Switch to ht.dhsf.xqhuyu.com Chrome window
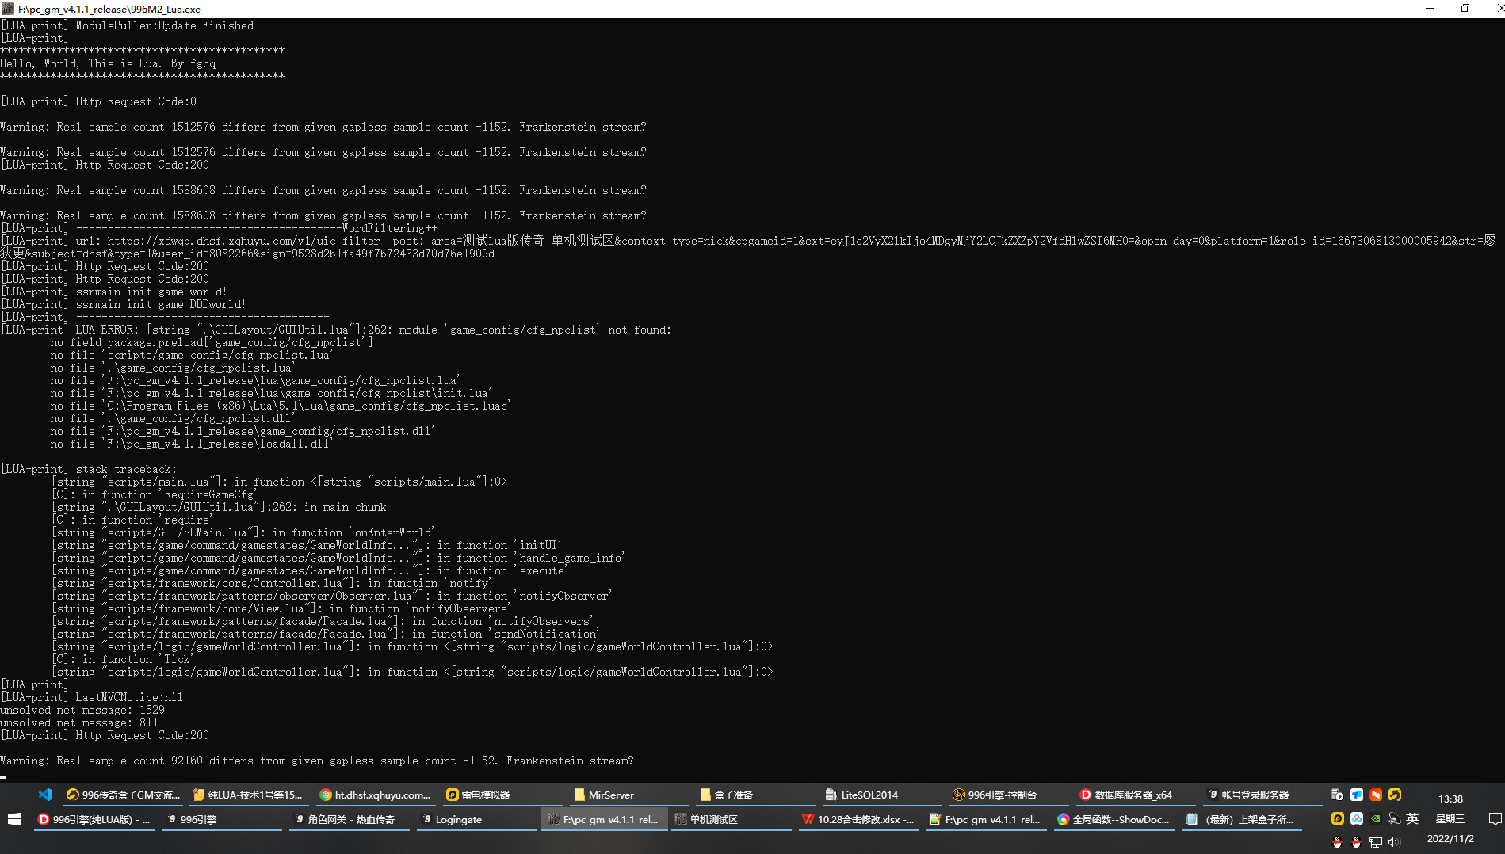The image size is (1505, 854). (375, 795)
